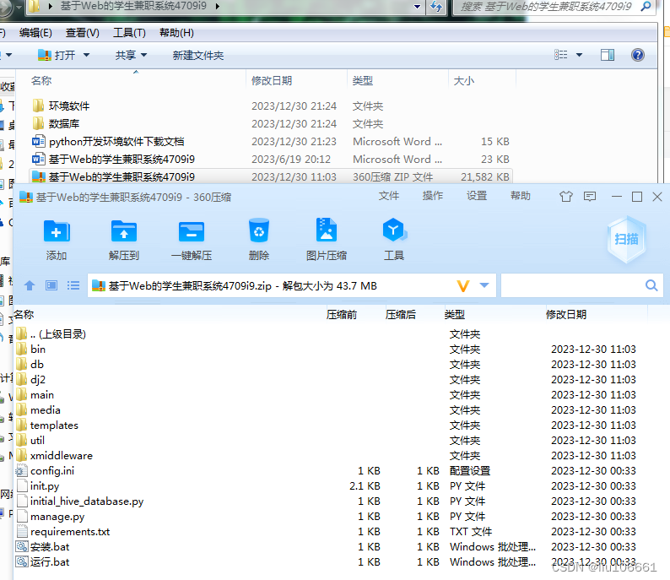670x580 pixels.
Task: Open the view options dropdown arrow in Explorer
Action: click(579, 55)
